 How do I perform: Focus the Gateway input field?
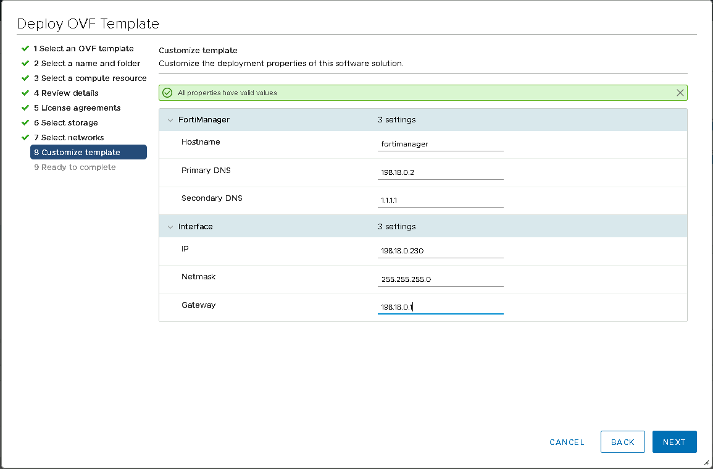[440, 307]
